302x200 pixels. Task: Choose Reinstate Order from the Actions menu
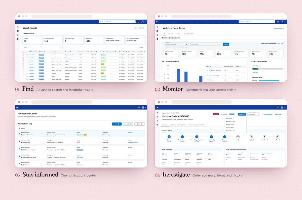pos(231,122)
